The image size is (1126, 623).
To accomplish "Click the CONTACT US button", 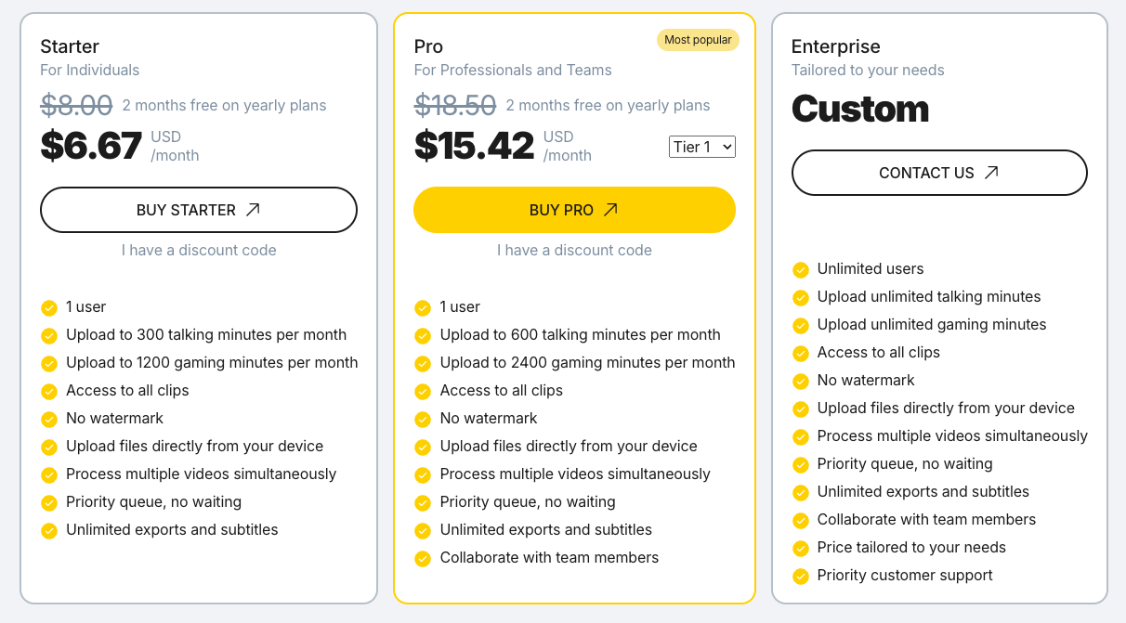I will (938, 173).
